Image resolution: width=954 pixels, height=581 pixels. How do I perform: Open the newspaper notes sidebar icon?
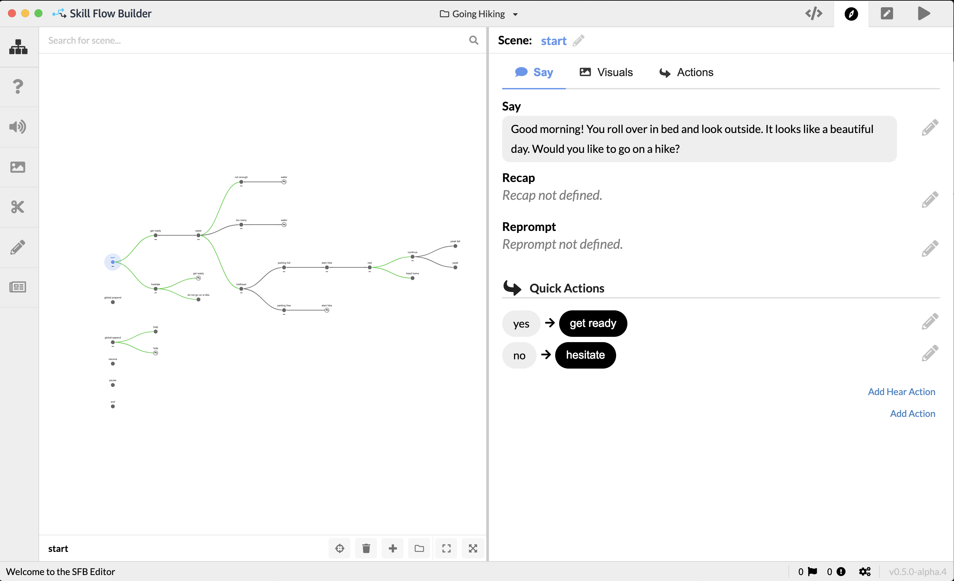pyautogui.click(x=18, y=287)
